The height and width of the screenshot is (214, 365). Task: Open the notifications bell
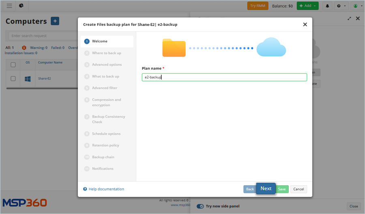(327, 6)
